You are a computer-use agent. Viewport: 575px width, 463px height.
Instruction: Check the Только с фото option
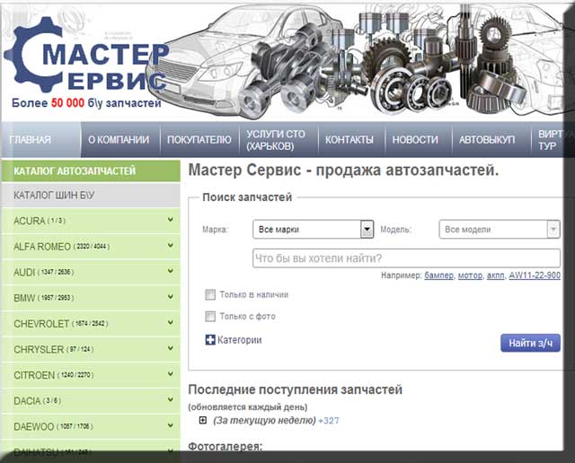[210, 316]
